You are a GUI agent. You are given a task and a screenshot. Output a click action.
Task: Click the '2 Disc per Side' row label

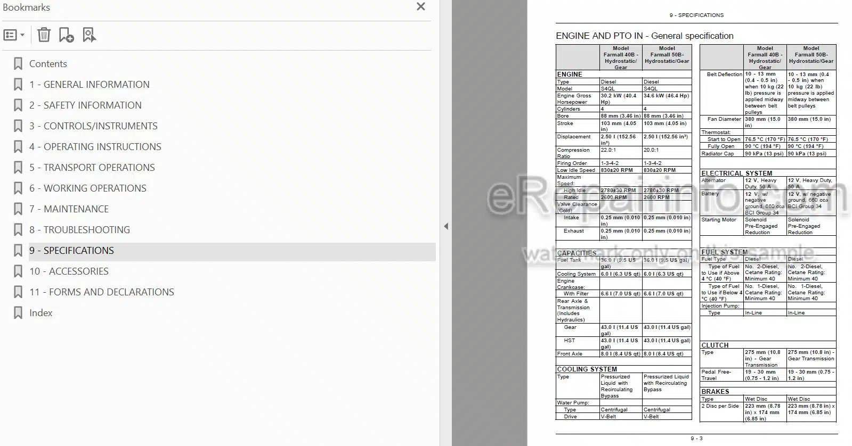point(720,406)
